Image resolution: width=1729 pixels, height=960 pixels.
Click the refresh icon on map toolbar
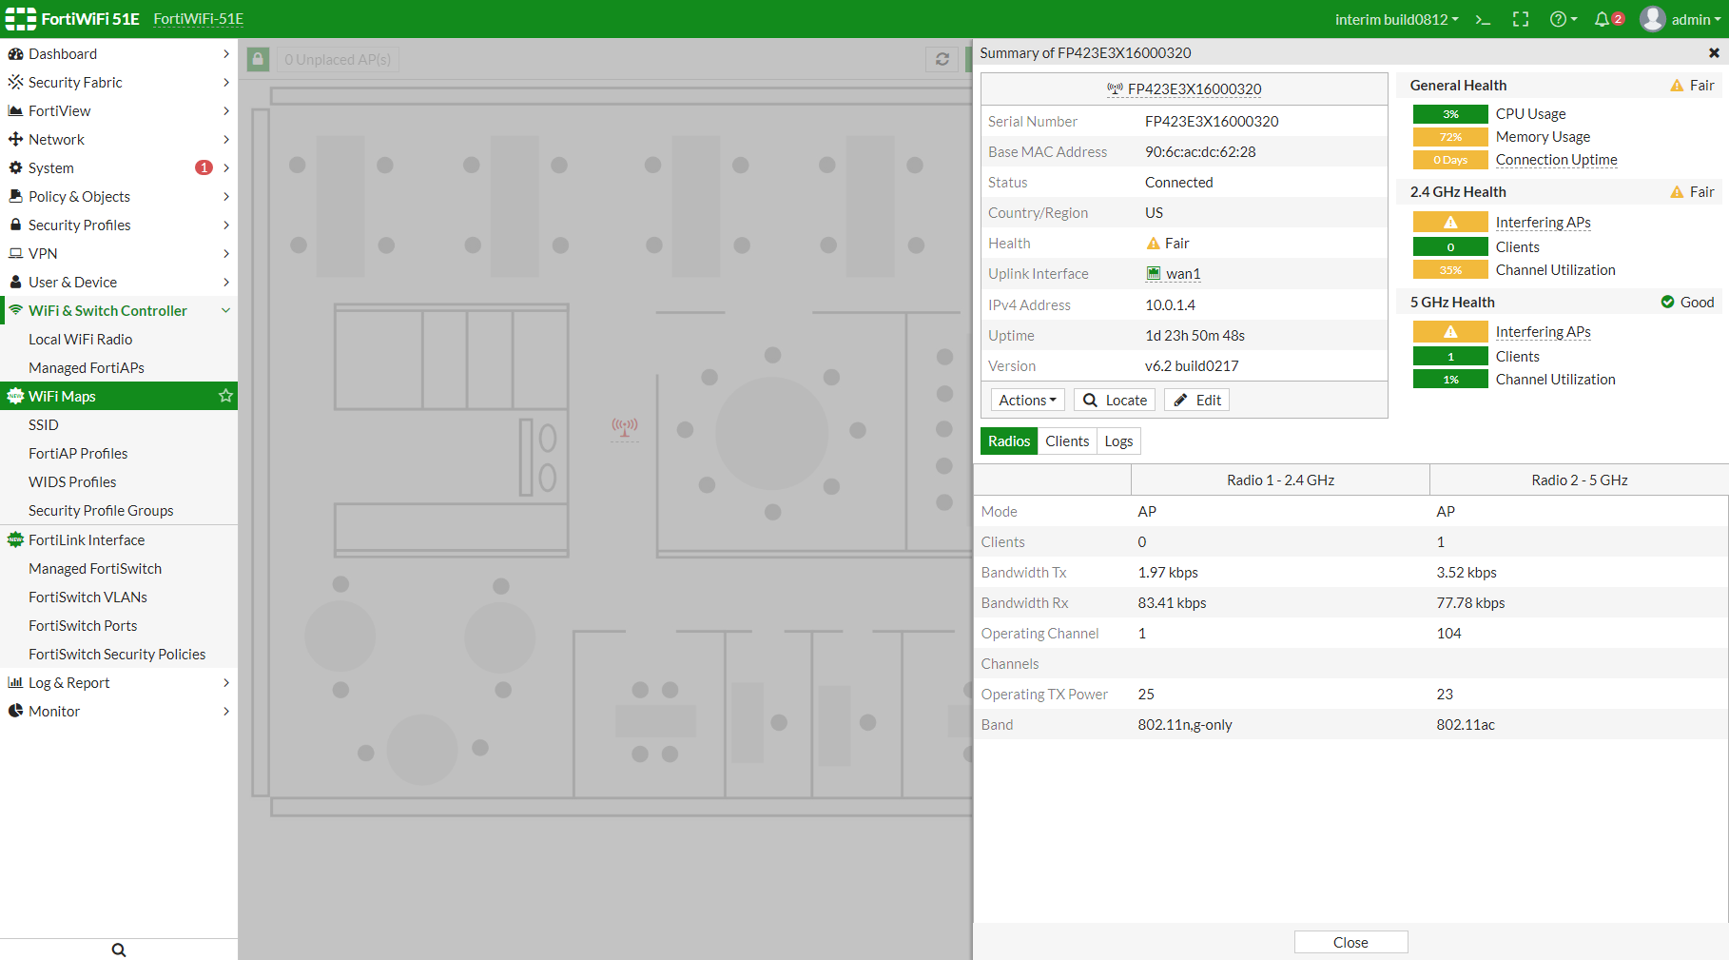tap(942, 59)
